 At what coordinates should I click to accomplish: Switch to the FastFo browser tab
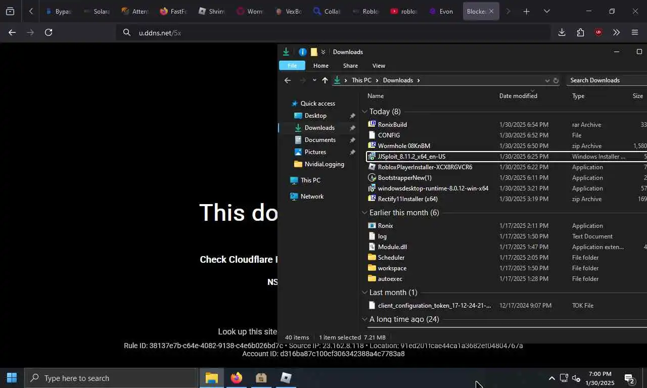173,11
